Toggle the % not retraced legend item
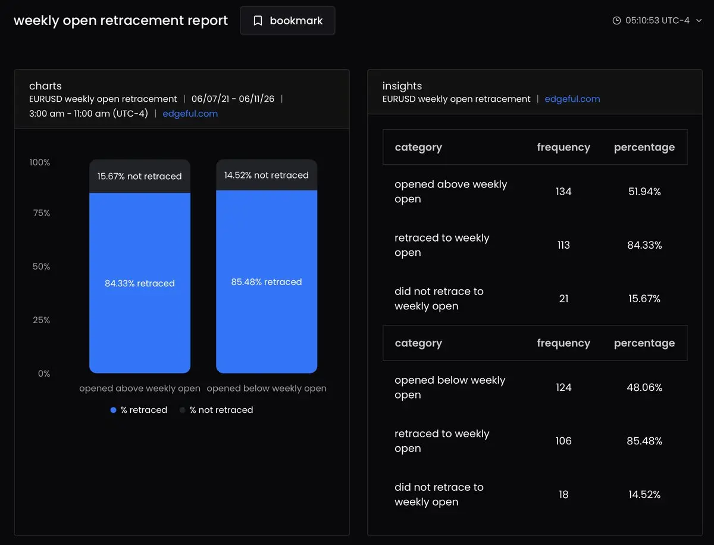This screenshot has width=714, height=545. click(216, 410)
